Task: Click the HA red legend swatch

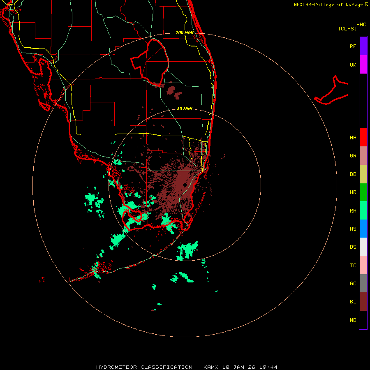Action: click(363, 137)
